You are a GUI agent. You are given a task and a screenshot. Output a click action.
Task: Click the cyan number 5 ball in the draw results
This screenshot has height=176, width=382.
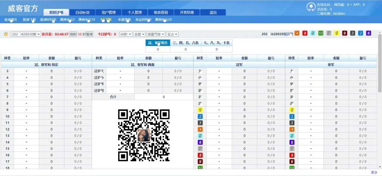(313, 33)
